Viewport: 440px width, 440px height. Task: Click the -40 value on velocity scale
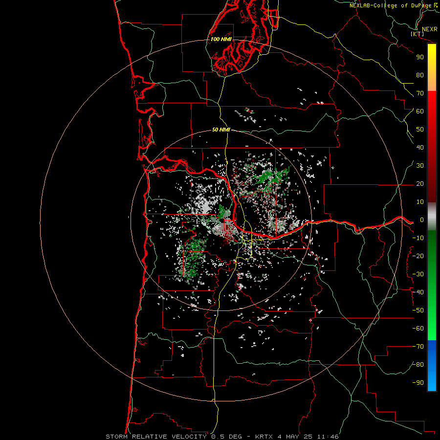418,292
